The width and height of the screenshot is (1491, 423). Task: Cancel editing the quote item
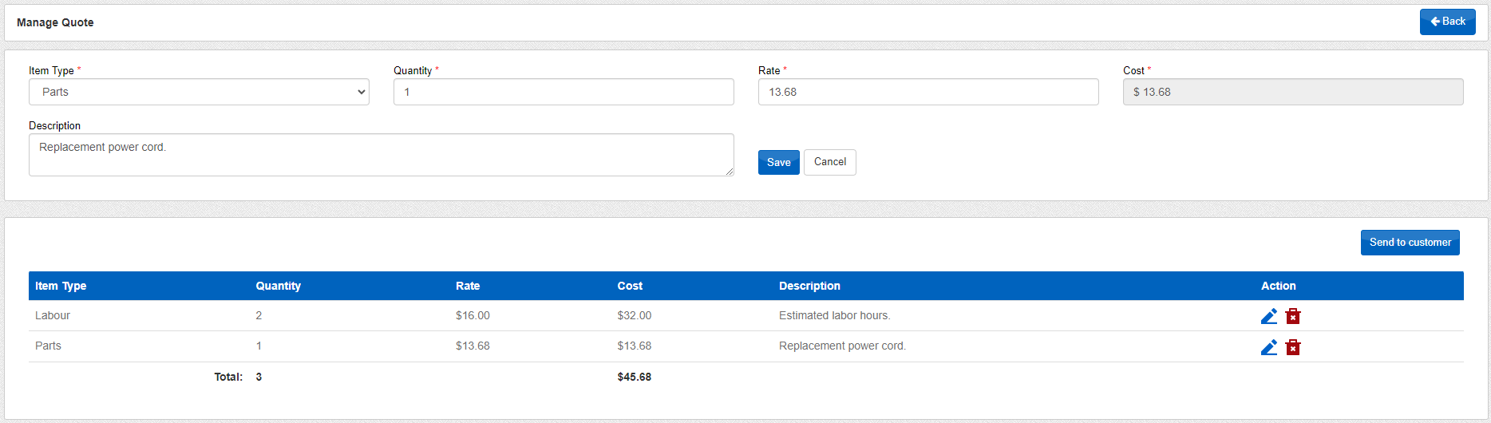pos(829,162)
